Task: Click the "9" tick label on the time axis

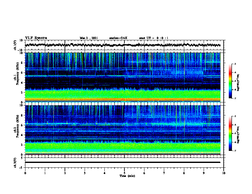Action: coord(204,173)
